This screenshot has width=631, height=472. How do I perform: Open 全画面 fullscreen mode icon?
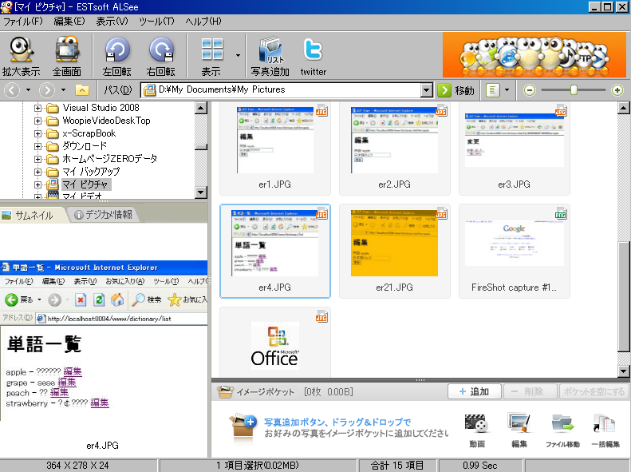67,56
